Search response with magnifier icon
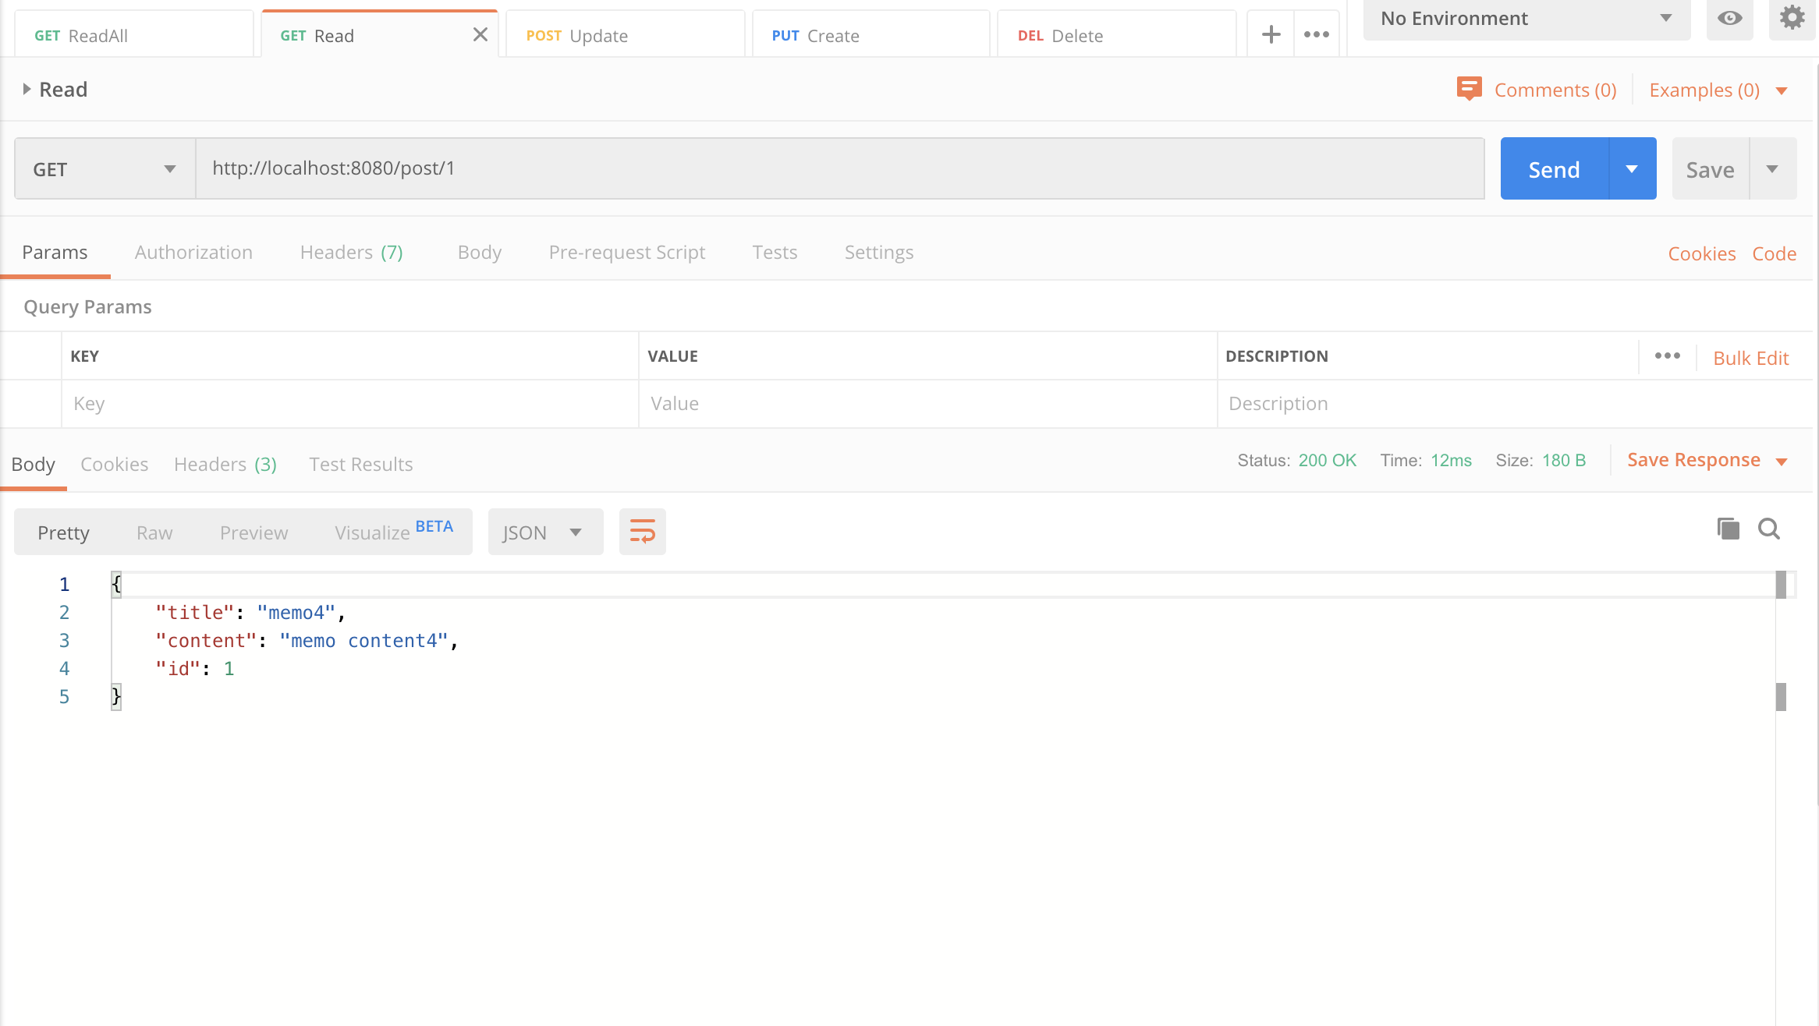Image resolution: width=1819 pixels, height=1026 pixels. [x=1769, y=529]
